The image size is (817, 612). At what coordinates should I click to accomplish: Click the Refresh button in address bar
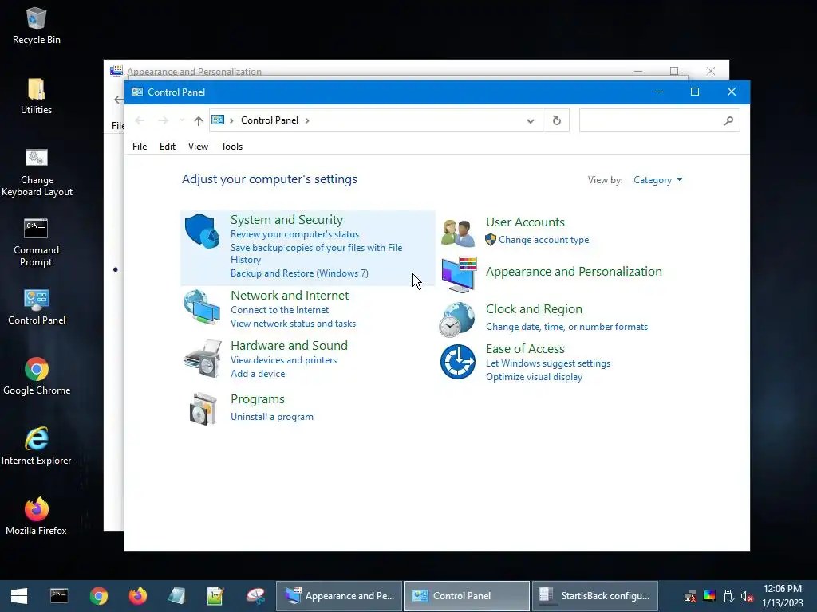click(556, 121)
